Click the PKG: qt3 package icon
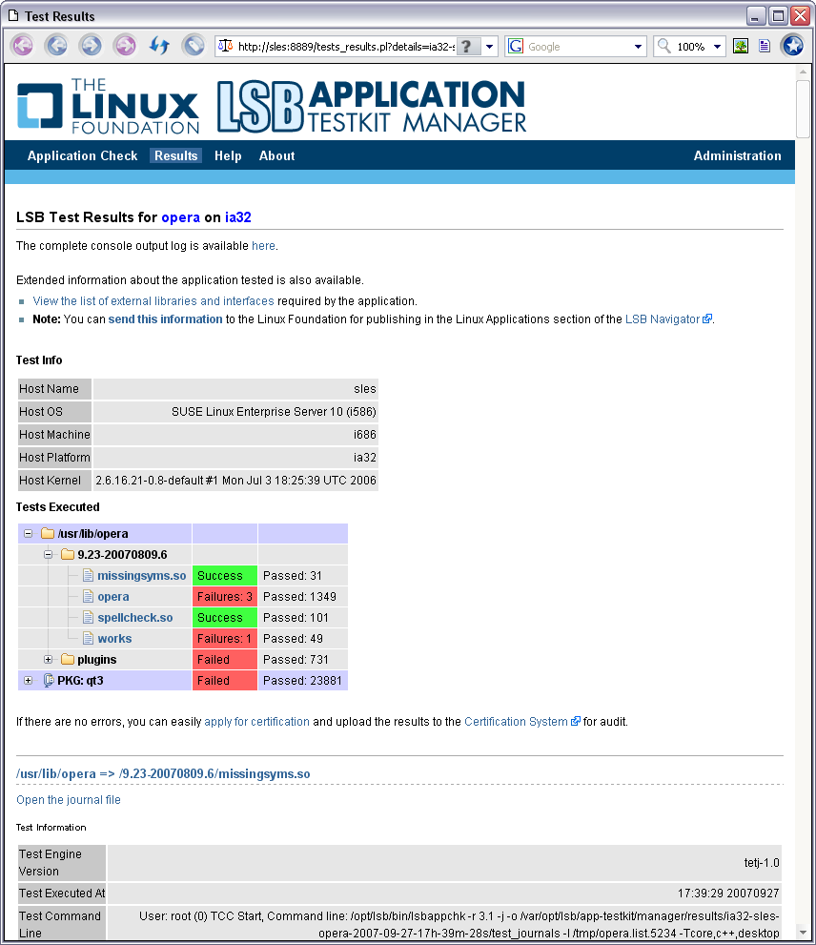Viewport: 816px width, 945px height. pos(49,681)
